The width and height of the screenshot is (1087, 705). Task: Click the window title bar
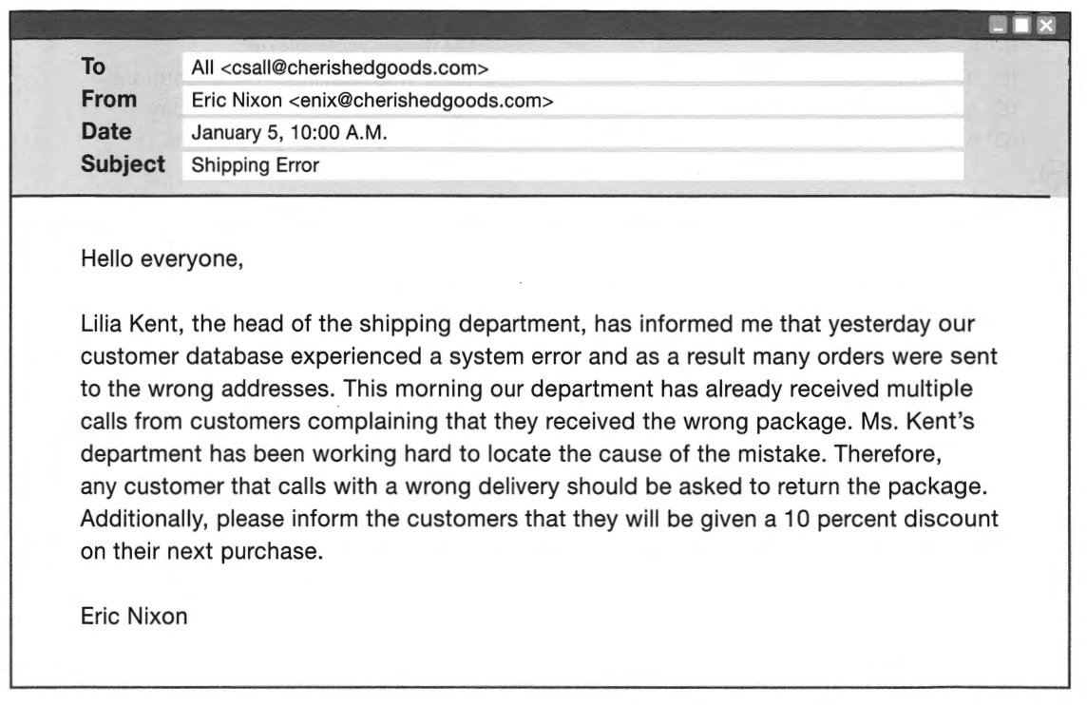pos(499,26)
